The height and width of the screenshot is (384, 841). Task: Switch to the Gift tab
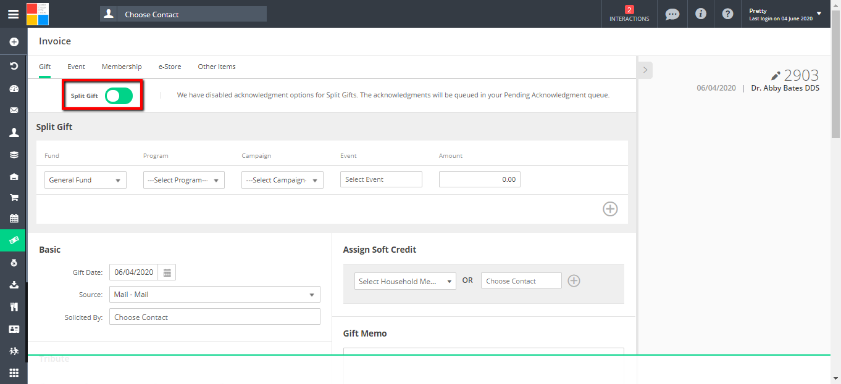click(x=44, y=67)
